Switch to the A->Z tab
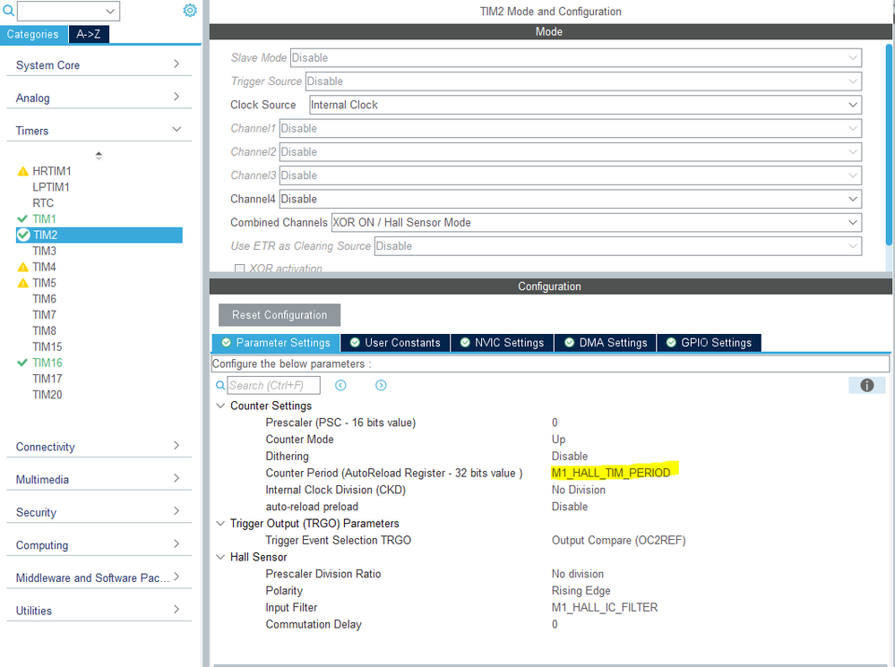 pos(89,34)
